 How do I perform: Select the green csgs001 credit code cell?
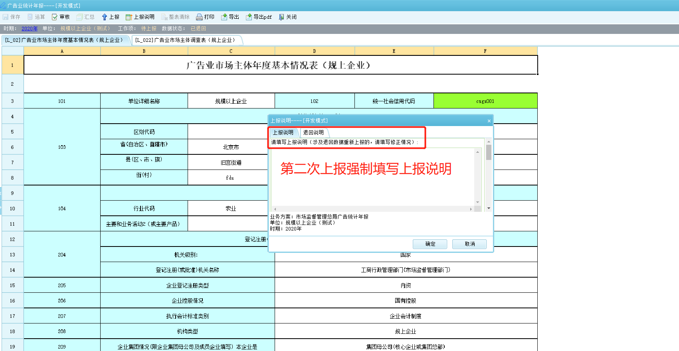point(485,101)
